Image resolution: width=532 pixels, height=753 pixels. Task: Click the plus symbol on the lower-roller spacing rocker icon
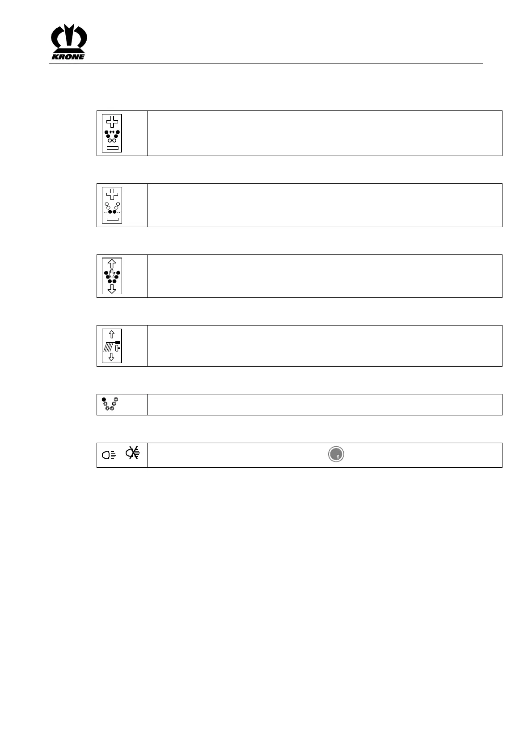pyautogui.click(x=112, y=195)
